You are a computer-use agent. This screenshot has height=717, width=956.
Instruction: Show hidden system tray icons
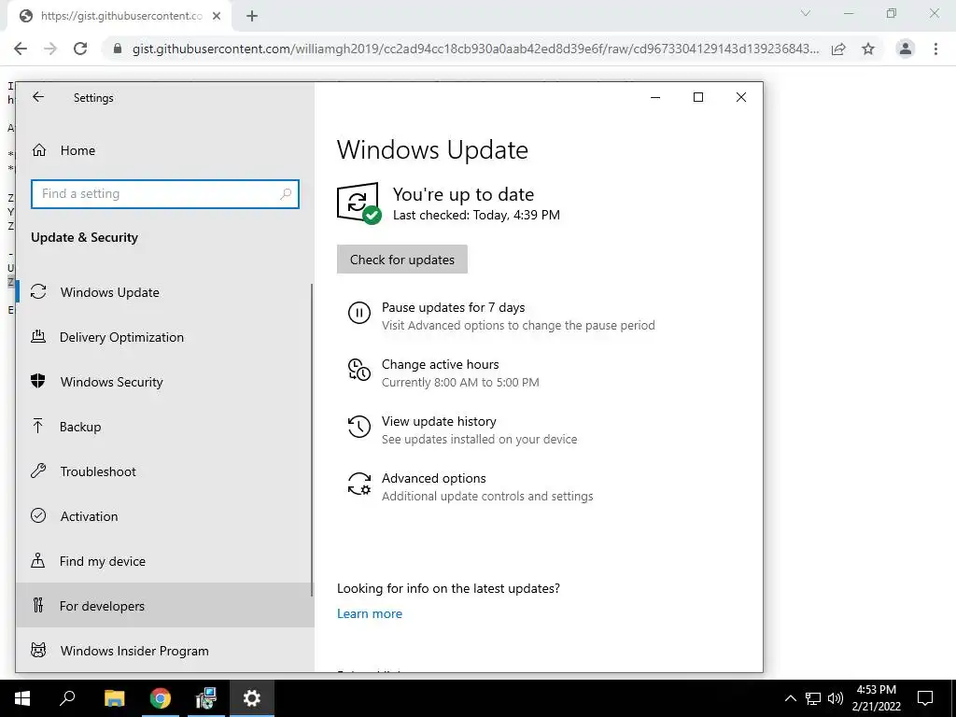click(790, 698)
